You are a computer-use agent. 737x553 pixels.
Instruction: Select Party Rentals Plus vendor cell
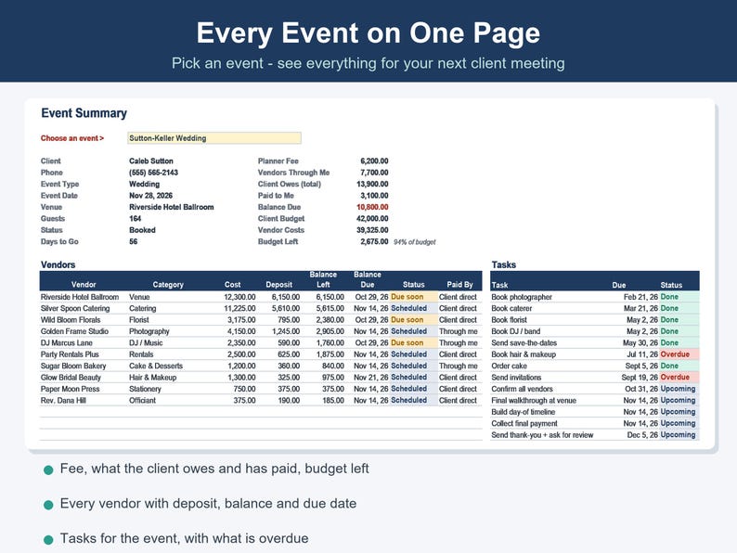(x=70, y=354)
